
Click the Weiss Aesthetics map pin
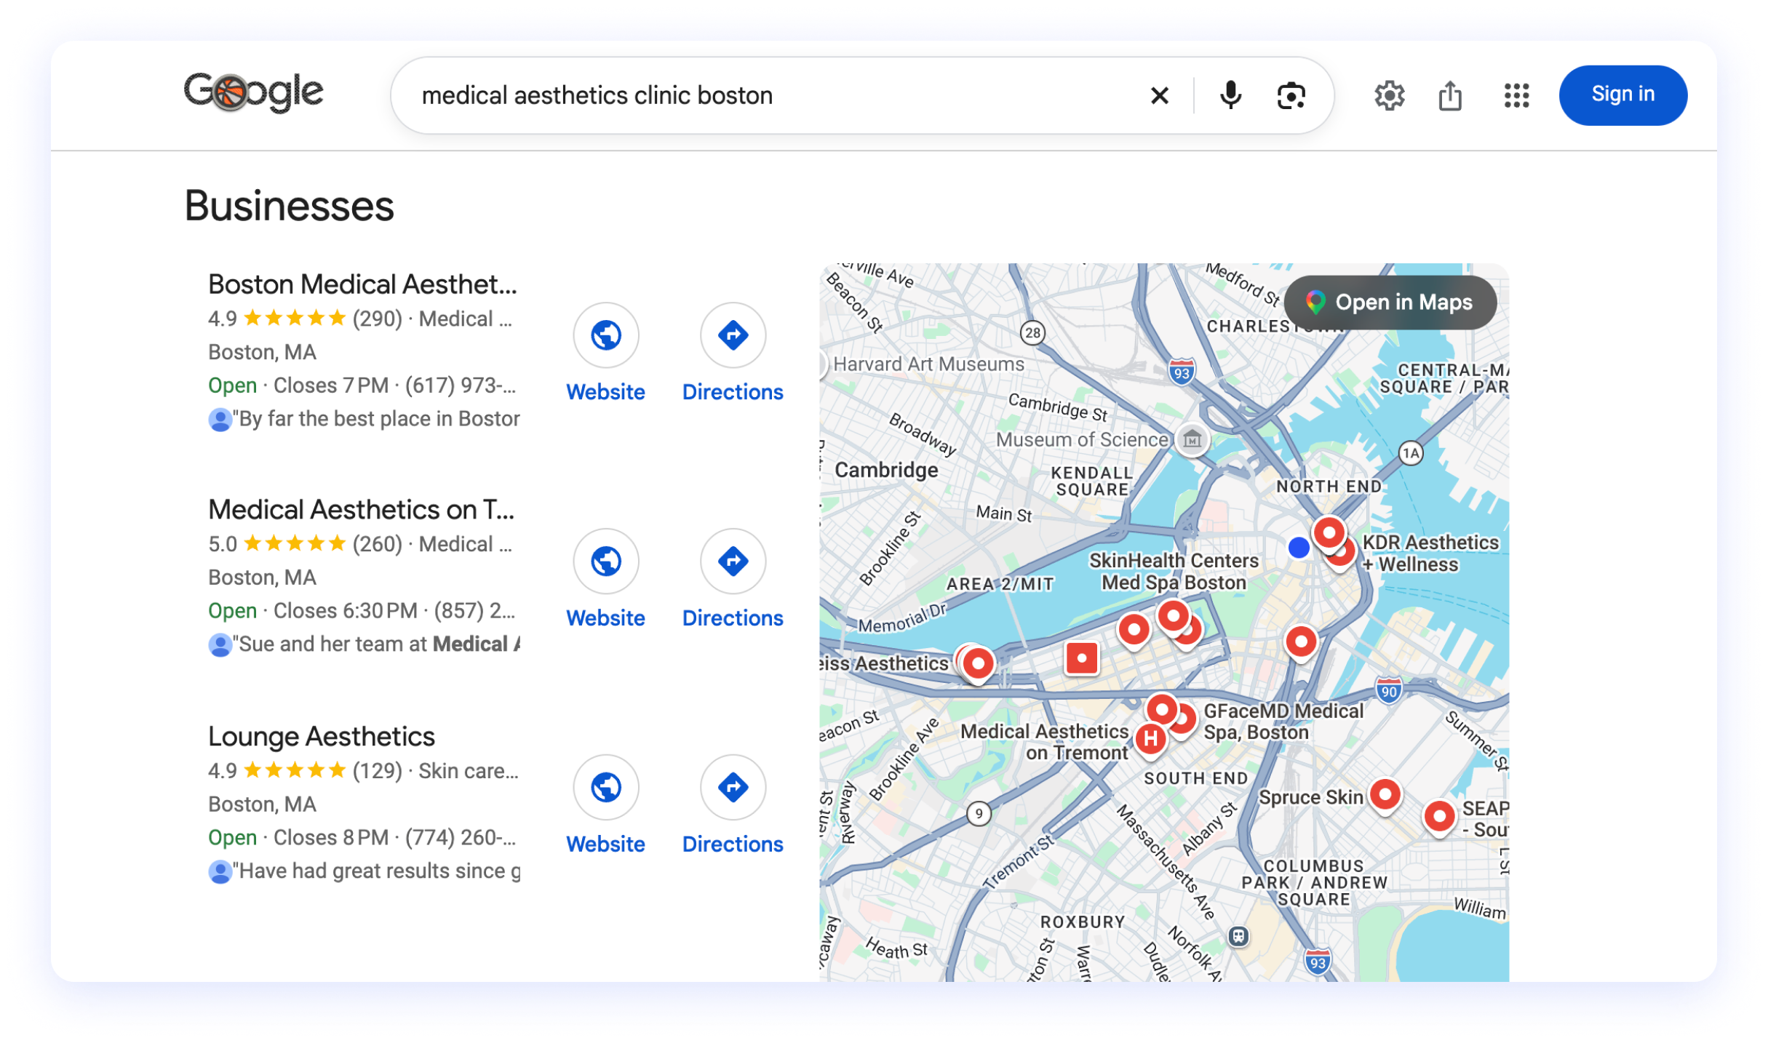click(x=977, y=663)
